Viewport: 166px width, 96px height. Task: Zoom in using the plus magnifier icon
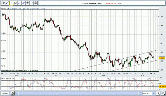click(163, 93)
